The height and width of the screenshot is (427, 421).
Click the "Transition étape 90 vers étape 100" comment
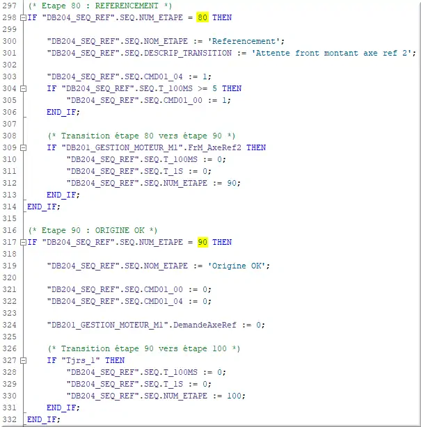(143, 348)
